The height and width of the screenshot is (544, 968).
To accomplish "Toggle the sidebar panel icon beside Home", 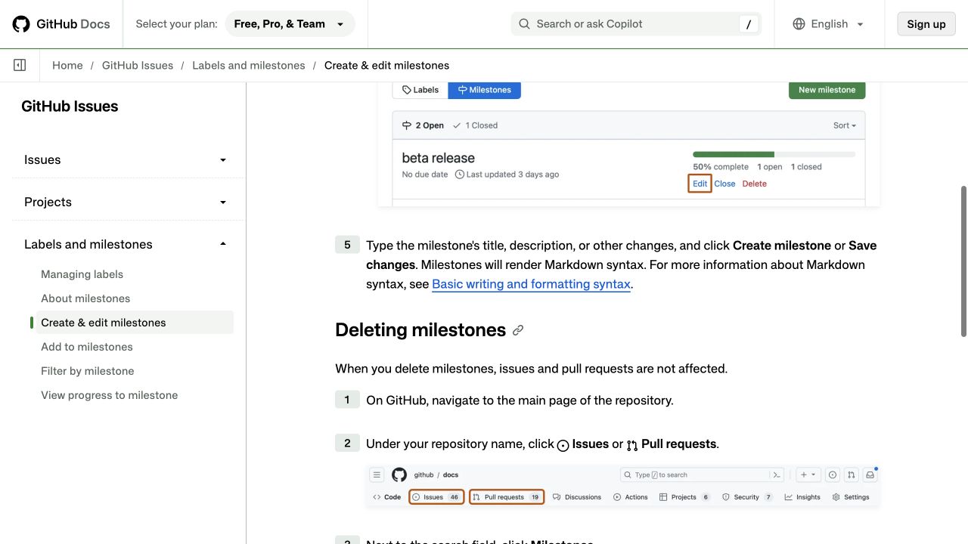I will click(x=20, y=66).
